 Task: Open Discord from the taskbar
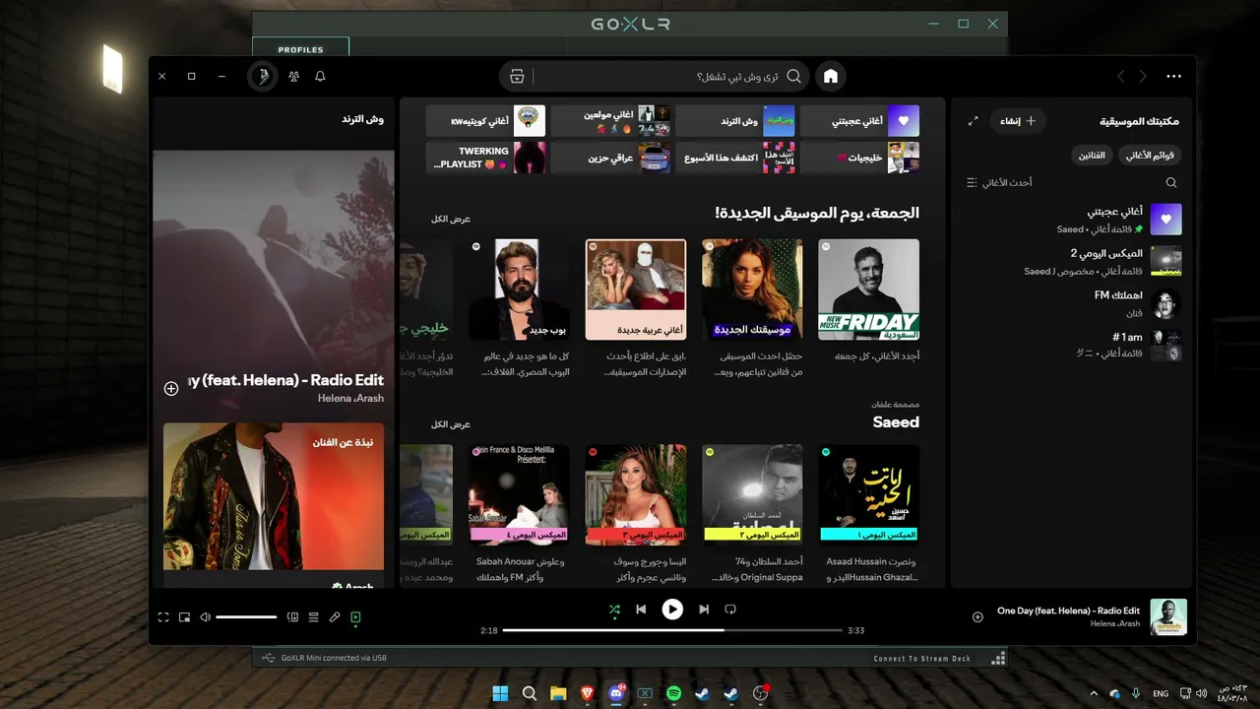[616, 693]
